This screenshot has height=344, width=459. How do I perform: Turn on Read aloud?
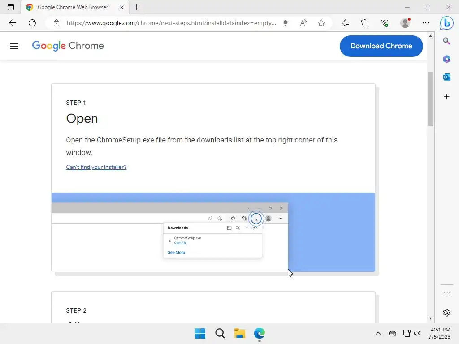pyautogui.click(x=303, y=23)
